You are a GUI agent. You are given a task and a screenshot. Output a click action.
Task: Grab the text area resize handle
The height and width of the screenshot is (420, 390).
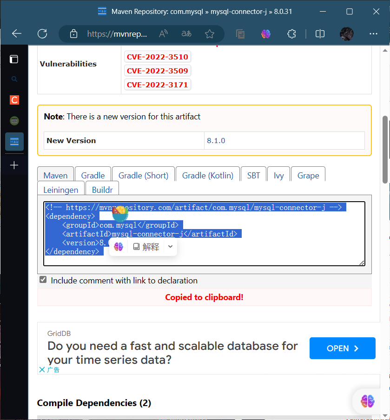tap(362, 263)
